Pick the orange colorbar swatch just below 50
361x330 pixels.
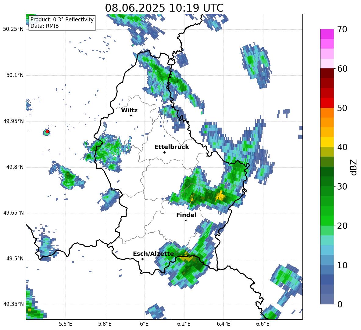[327, 113]
